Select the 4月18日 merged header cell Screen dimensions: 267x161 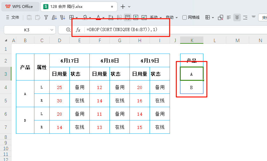point(110,61)
